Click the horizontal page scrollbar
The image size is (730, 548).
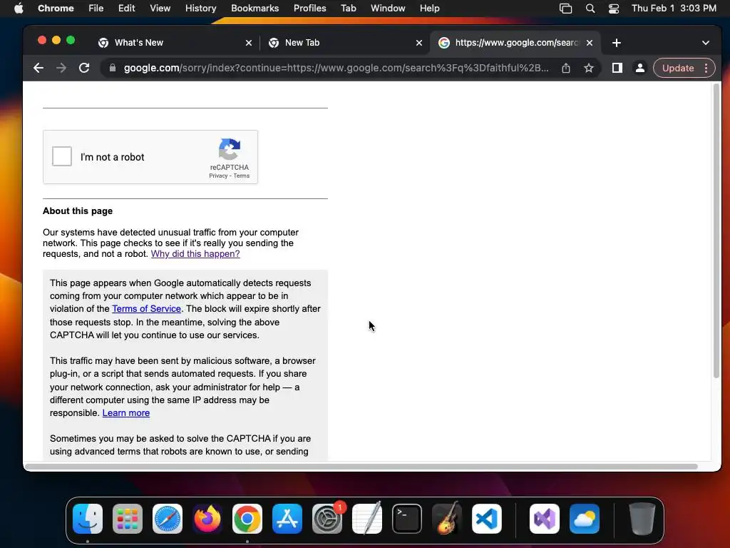pyautogui.click(x=361, y=467)
